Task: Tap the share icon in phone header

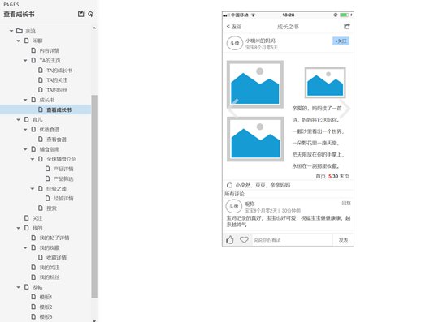Action: (x=347, y=27)
